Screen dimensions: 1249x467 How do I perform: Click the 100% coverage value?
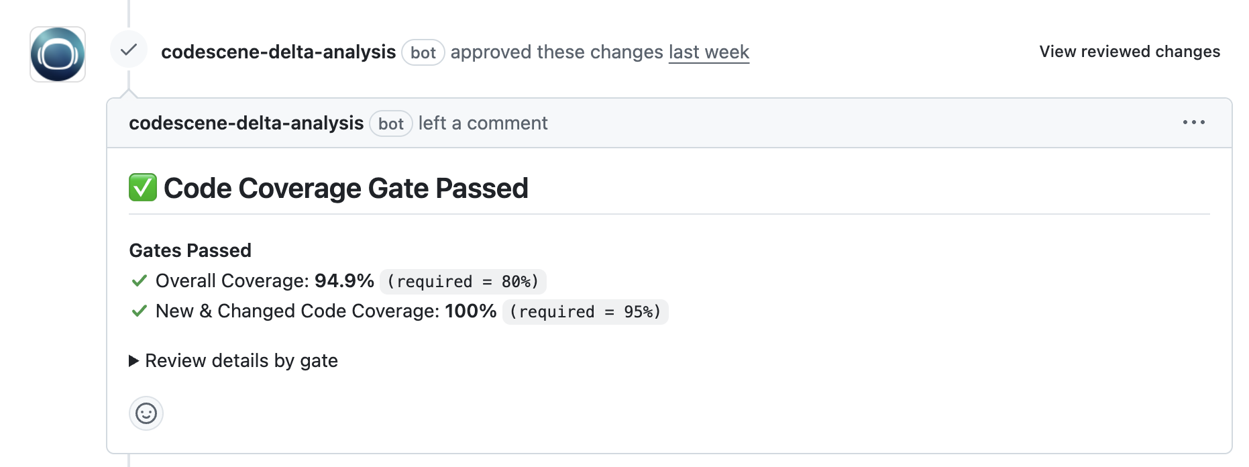click(472, 311)
